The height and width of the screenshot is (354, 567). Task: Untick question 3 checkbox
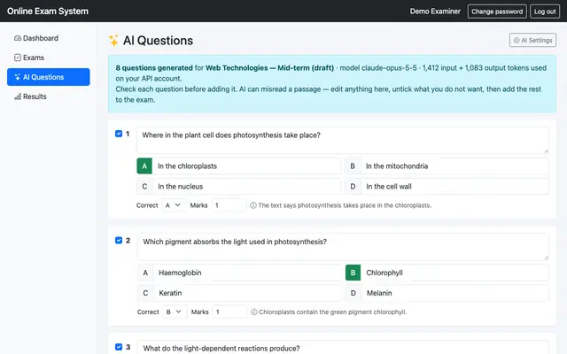click(119, 347)
